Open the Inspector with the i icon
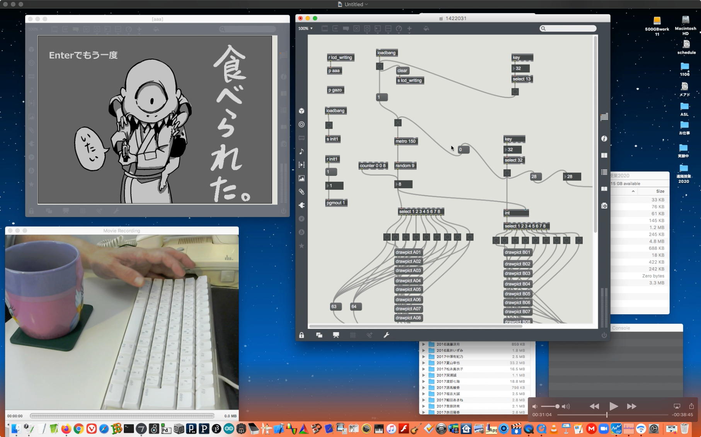 pos(604,138)
